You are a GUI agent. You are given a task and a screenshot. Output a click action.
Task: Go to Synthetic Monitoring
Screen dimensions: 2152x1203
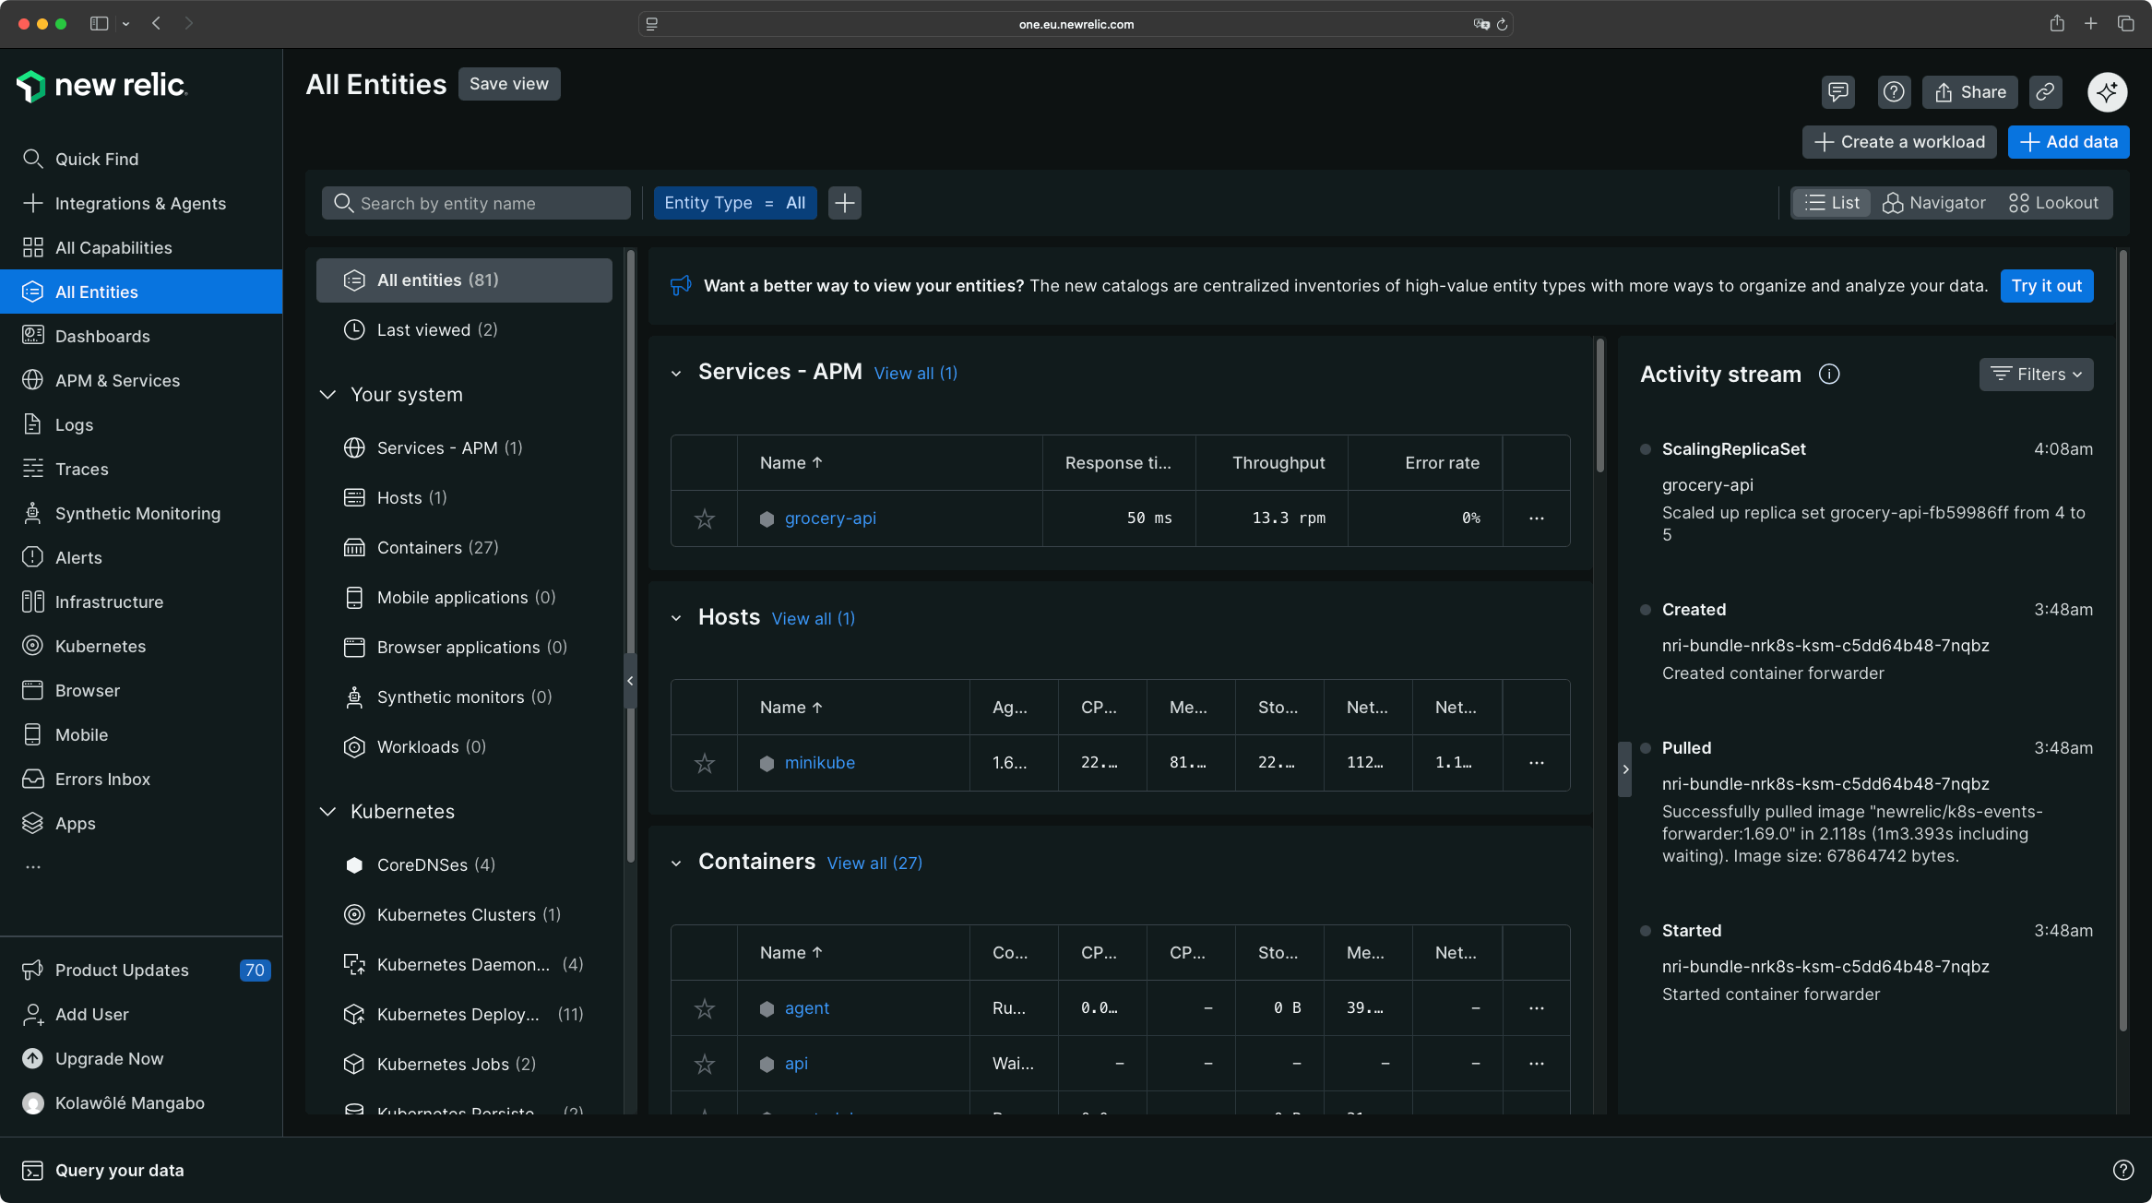coord(137,513)
